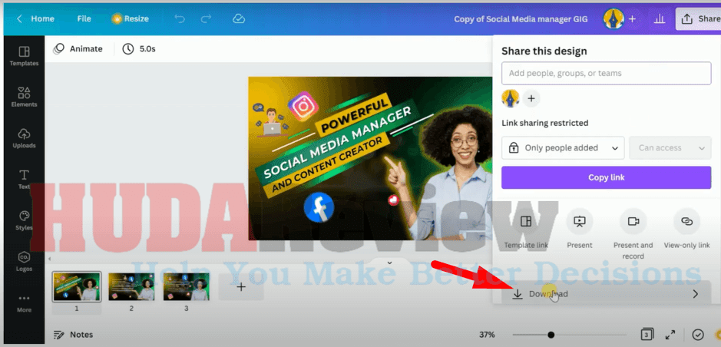Select page 2 thumbnail
The image size is (721, 347).
131,286
